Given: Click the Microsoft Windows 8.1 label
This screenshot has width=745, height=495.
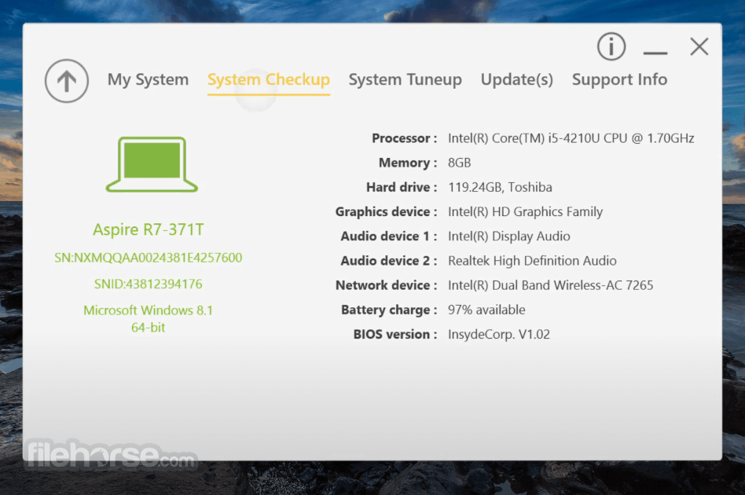Looking at the screenshot, I should pyautogui.click(x=149, y=310).
